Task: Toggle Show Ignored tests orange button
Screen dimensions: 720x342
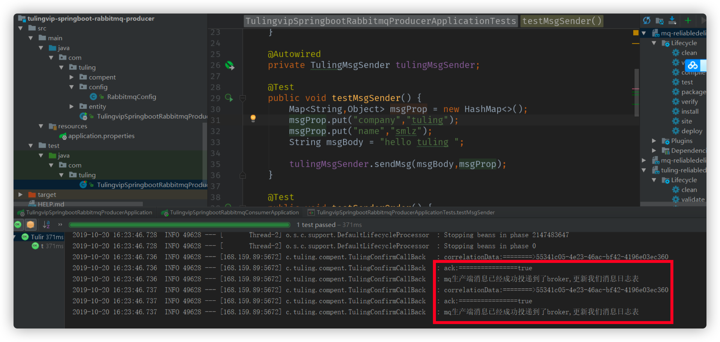Action: [x=30, y=224]
